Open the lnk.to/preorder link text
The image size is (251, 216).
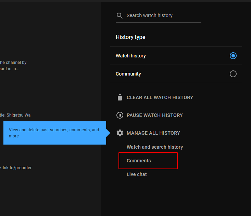pos(16,168)
